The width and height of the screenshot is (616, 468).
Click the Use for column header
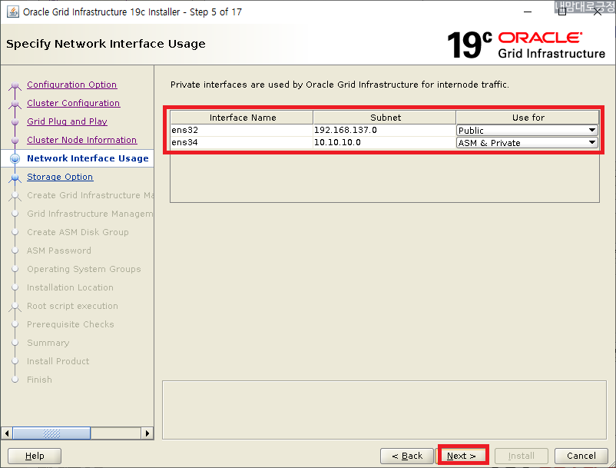tap(528, 118)
